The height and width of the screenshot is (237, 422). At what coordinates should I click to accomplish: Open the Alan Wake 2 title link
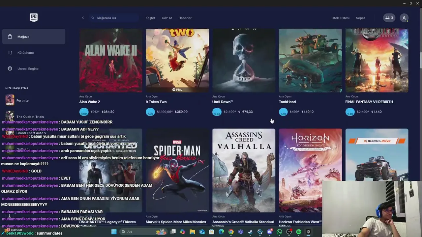click(x=90, y=102)
